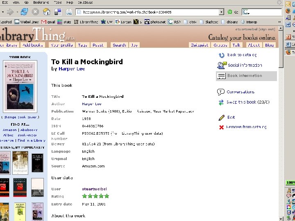The width and height of the screenshot is (295, 221).
Task: Open the LibraryThing bookmark
Action: coord(86,22)
